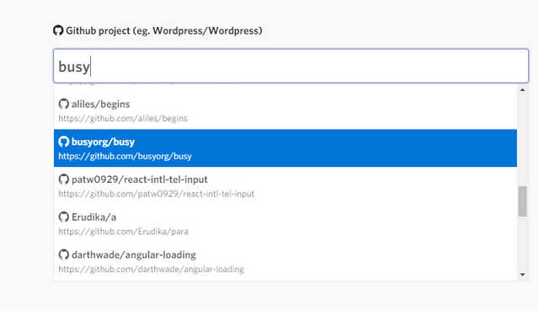Click the Github project search input field

(x=291, y=66)
